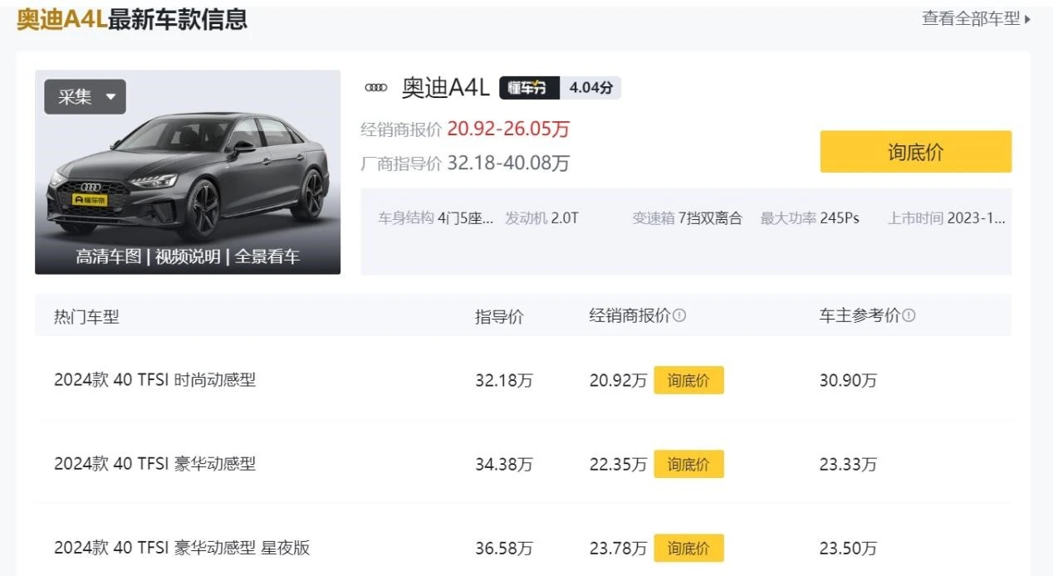The image size is (1053, 576).
Task: Click the Audi A4L car thumbnail
Action: [x=188, y=172]
